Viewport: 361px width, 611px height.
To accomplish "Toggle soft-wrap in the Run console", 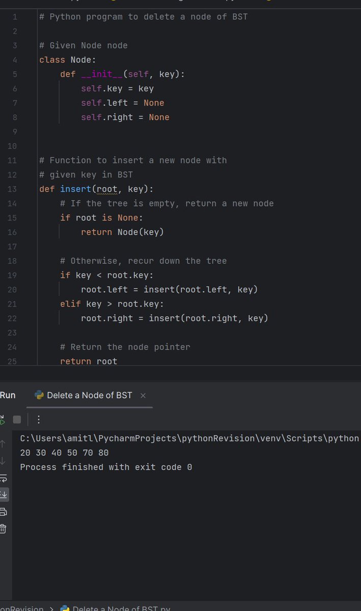I will (x=2, y=478).
